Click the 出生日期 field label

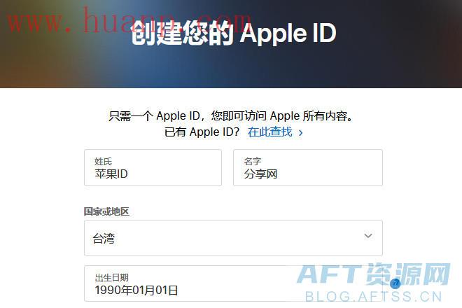click(x=112, y=277)
